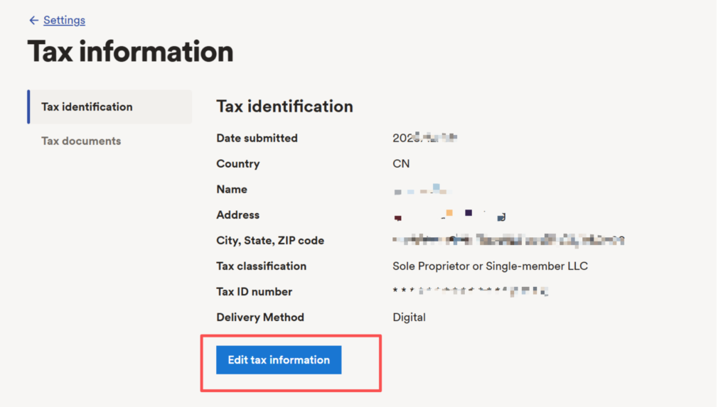Viewport: 728px width, 407px height.
Task: Open the Tax documents sidebar tab
Action: pyautogui.click(x=81, y=141)
